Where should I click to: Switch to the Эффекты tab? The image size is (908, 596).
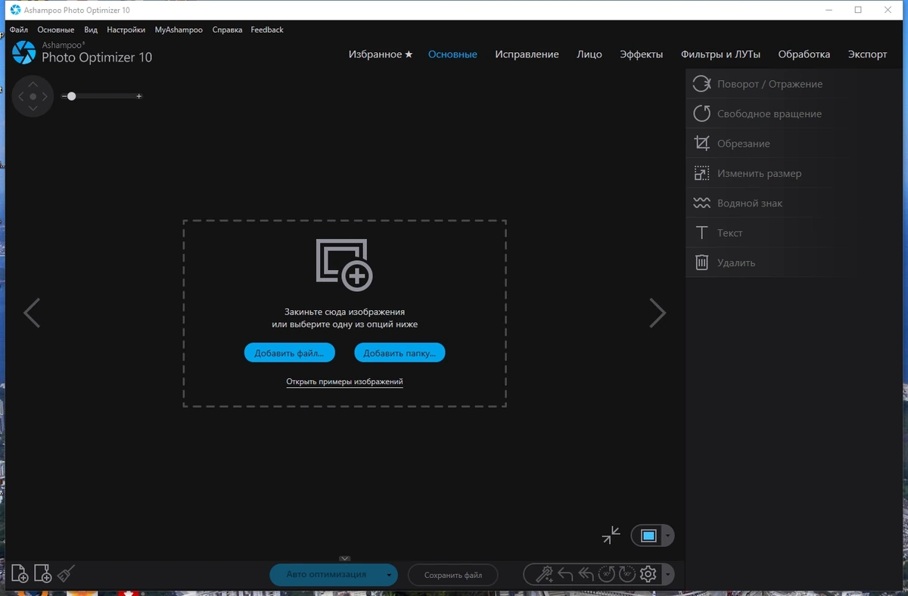(641, 54)
